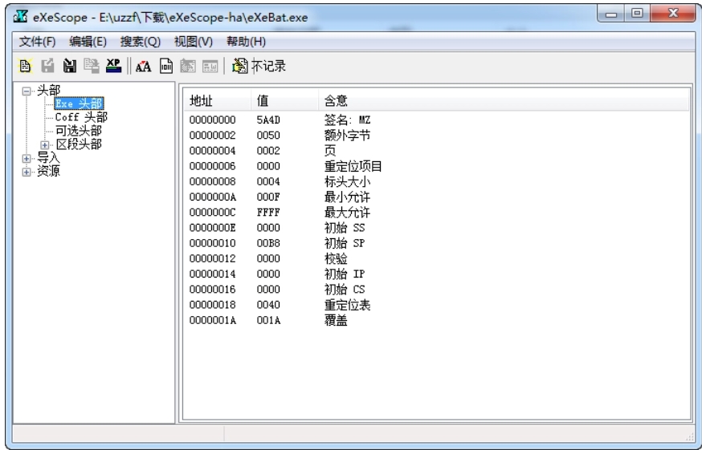702x450 pixels.
Task: Select the 资源 tree label
Action: (48, 171)
